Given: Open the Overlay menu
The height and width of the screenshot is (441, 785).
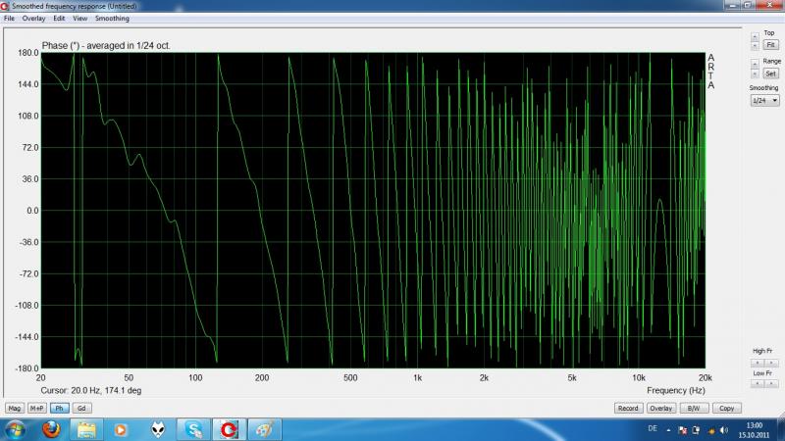Looking at the screenshot, I should pyautogui.click(x=33, y=19).
